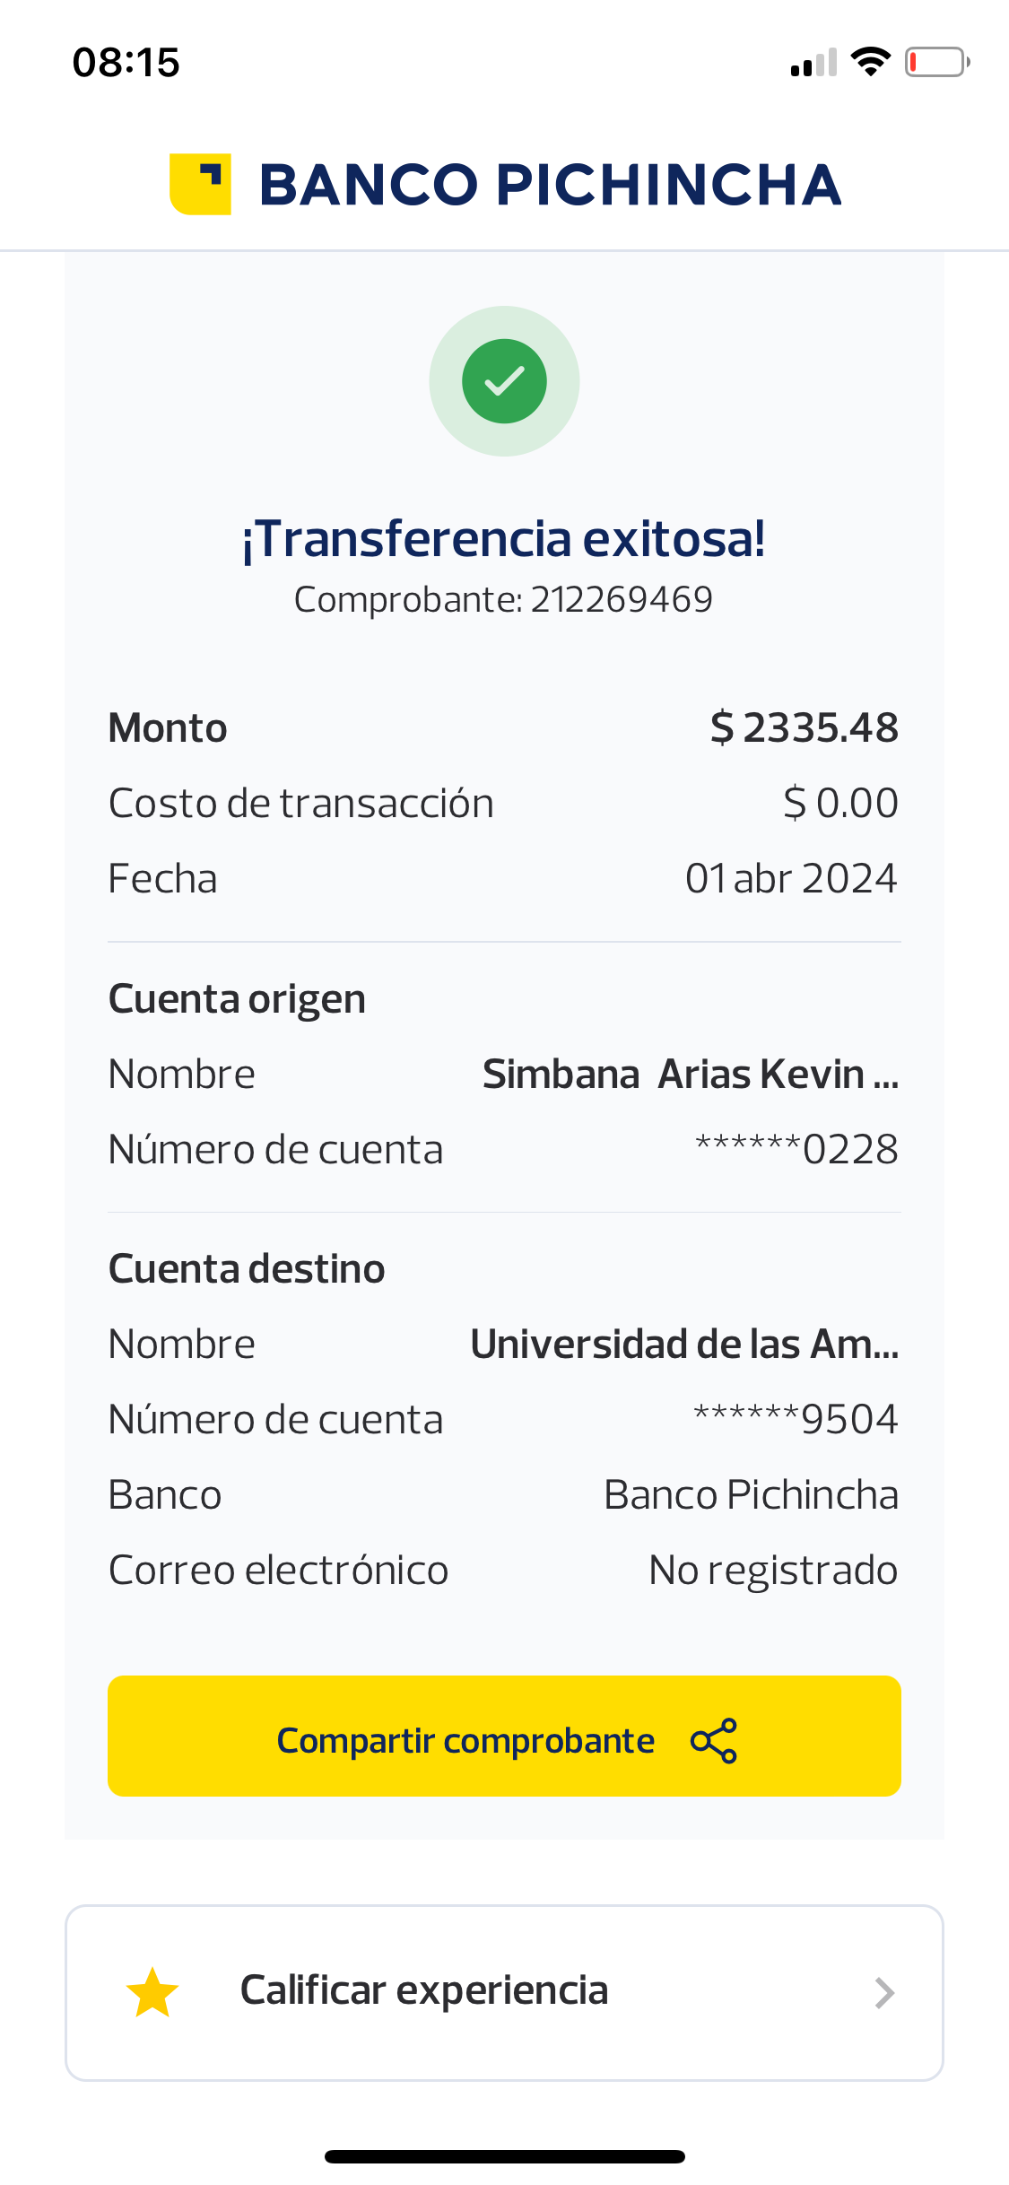This screenshot has width=1009, height=2185.
Task: Tap the Monto amount $ 2335.48
Action: click(804, 727)
